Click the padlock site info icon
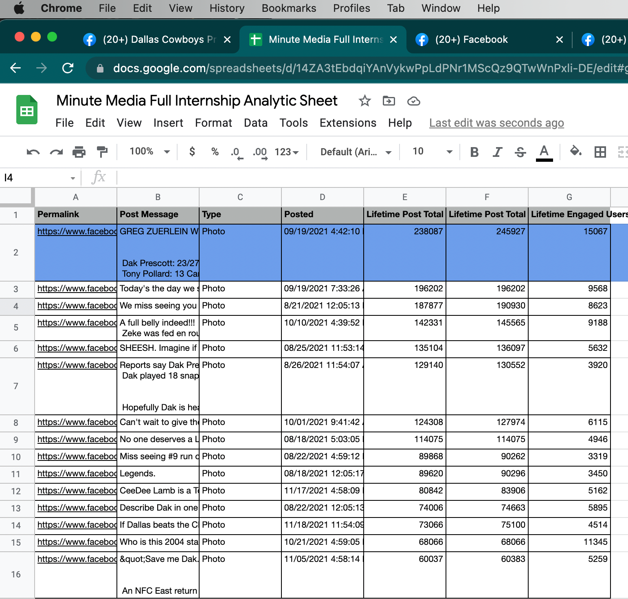 click(100, 68)
